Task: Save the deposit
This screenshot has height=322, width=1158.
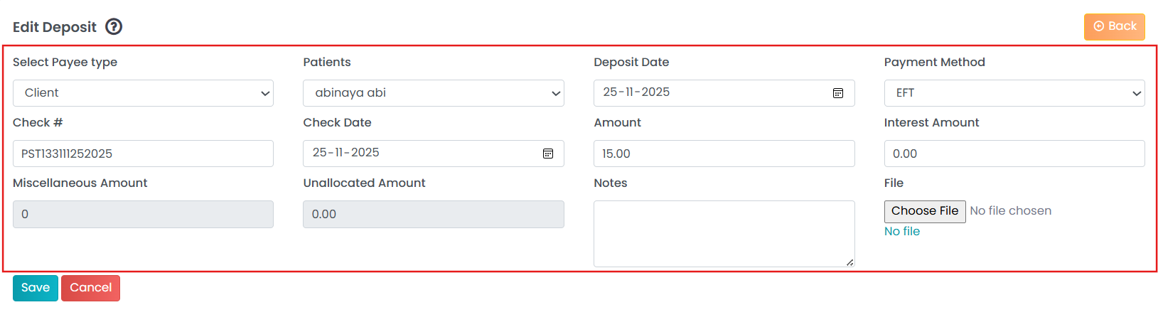Action: (x=36, y=288)
